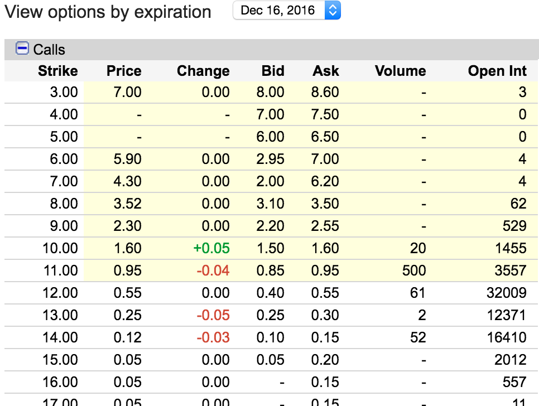Select the 16.00 strike cell
Screen dimensions: 539x406
[x=60, y=383]
